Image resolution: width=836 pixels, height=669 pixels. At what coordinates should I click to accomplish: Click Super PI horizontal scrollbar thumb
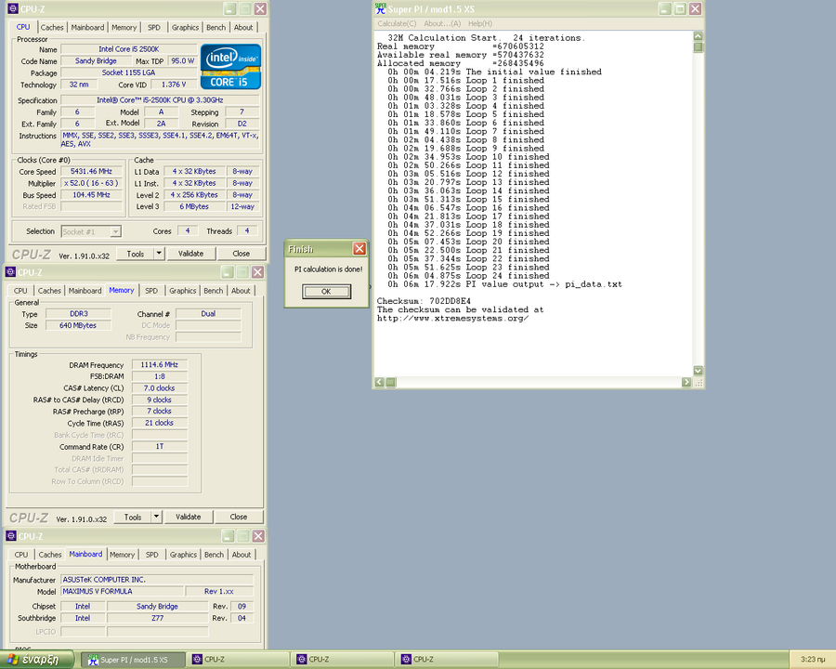(391, 382)
